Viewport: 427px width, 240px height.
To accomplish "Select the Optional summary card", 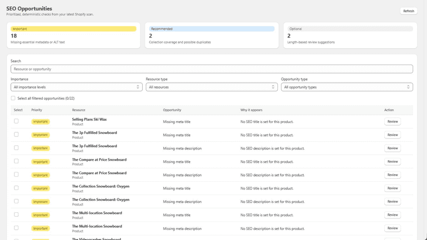I will click(350, 36).
